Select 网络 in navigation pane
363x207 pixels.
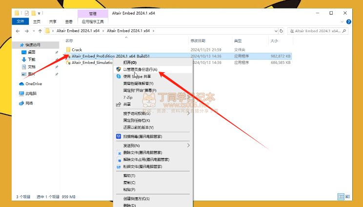click(x=29, y=103)
